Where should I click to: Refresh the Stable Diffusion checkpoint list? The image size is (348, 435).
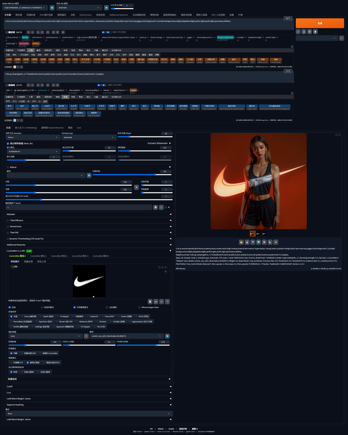(x=52, y=8)
